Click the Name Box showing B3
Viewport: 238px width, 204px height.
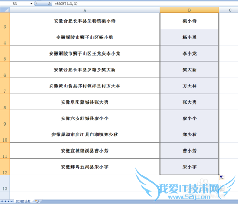click(15, 4)
